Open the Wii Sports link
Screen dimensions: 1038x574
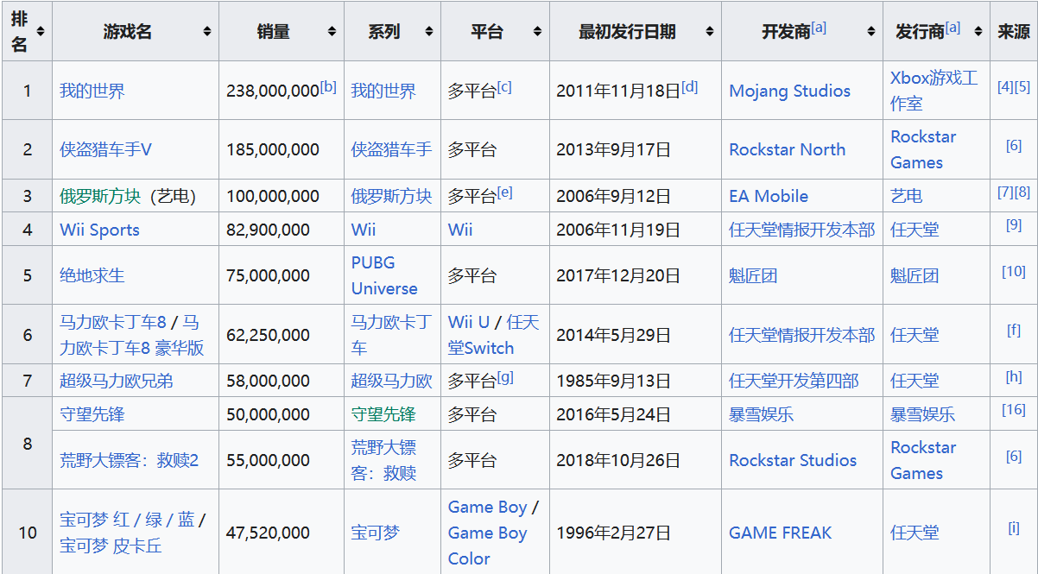(99, 230)
